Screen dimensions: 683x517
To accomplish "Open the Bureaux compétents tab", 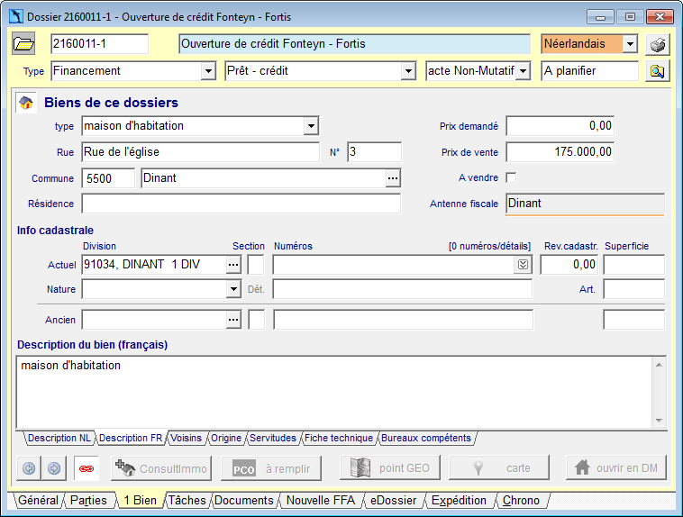I will click(x=426, y=438).
